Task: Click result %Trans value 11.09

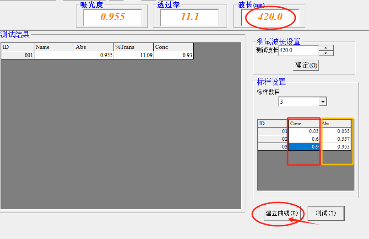Action: click(134, 55)
